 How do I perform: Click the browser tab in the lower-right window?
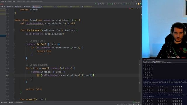coord(150,60)
